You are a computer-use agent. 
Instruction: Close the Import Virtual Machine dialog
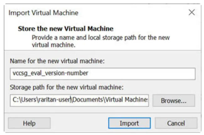pos(192,13)
